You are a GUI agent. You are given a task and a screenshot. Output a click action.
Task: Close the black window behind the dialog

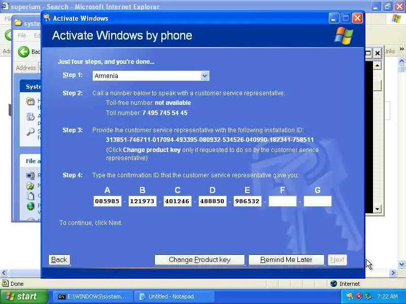[x=378, y=53]
